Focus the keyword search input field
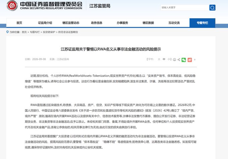 click(185, 8)
